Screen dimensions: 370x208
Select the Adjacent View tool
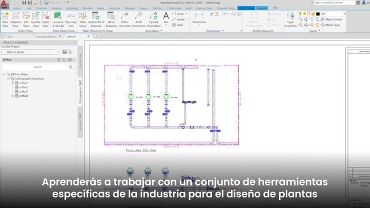tap(16, 20)
